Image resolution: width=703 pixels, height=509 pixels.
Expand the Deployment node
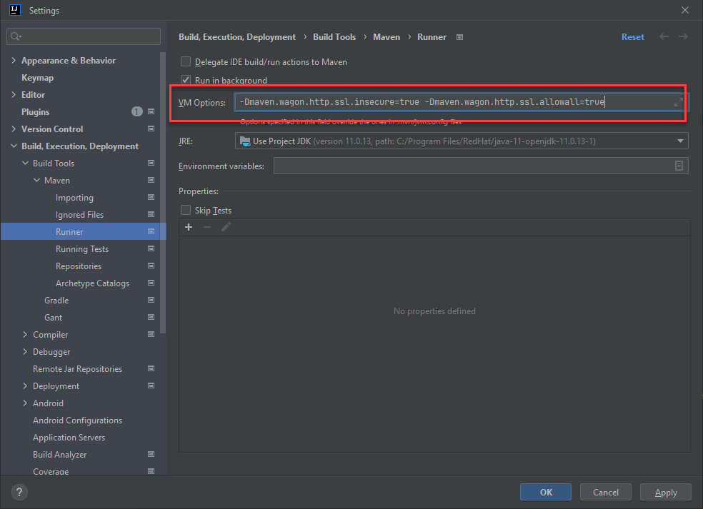coord(25,385)
